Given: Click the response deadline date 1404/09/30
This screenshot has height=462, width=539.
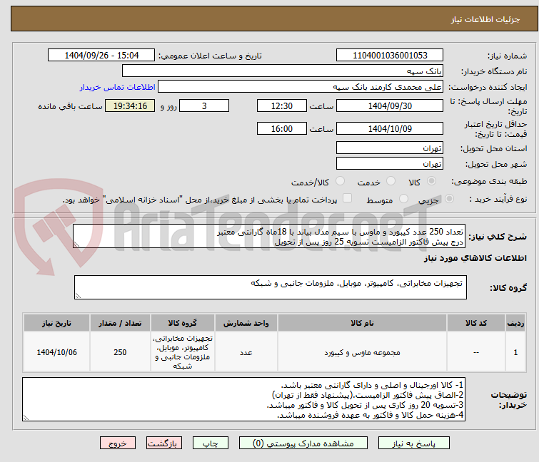Looking at the screenshot, I should (390, 106).
